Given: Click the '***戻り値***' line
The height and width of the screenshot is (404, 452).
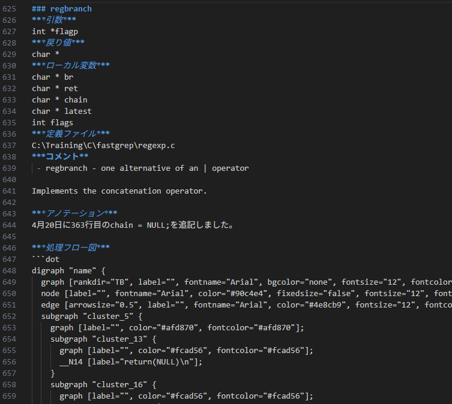Looking at the screenshot, I should coord(58,43).
